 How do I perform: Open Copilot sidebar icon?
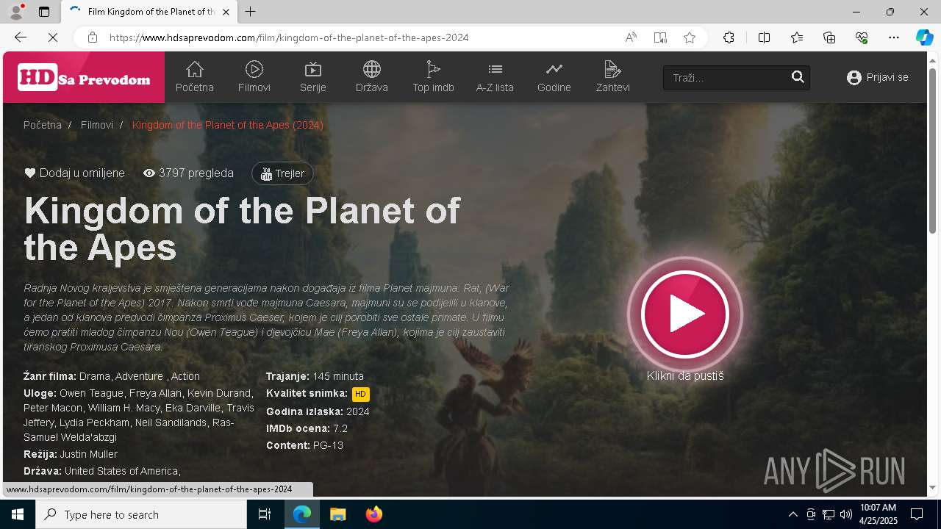click(925, 37)
